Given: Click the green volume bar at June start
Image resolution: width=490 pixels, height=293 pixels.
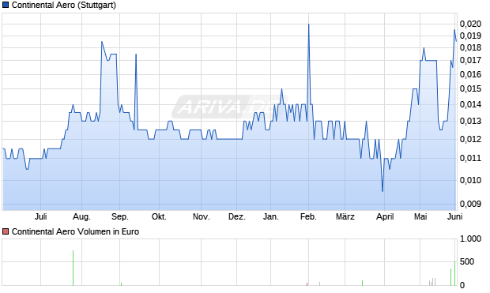Looking at the screenshot, I should (454, 273).
